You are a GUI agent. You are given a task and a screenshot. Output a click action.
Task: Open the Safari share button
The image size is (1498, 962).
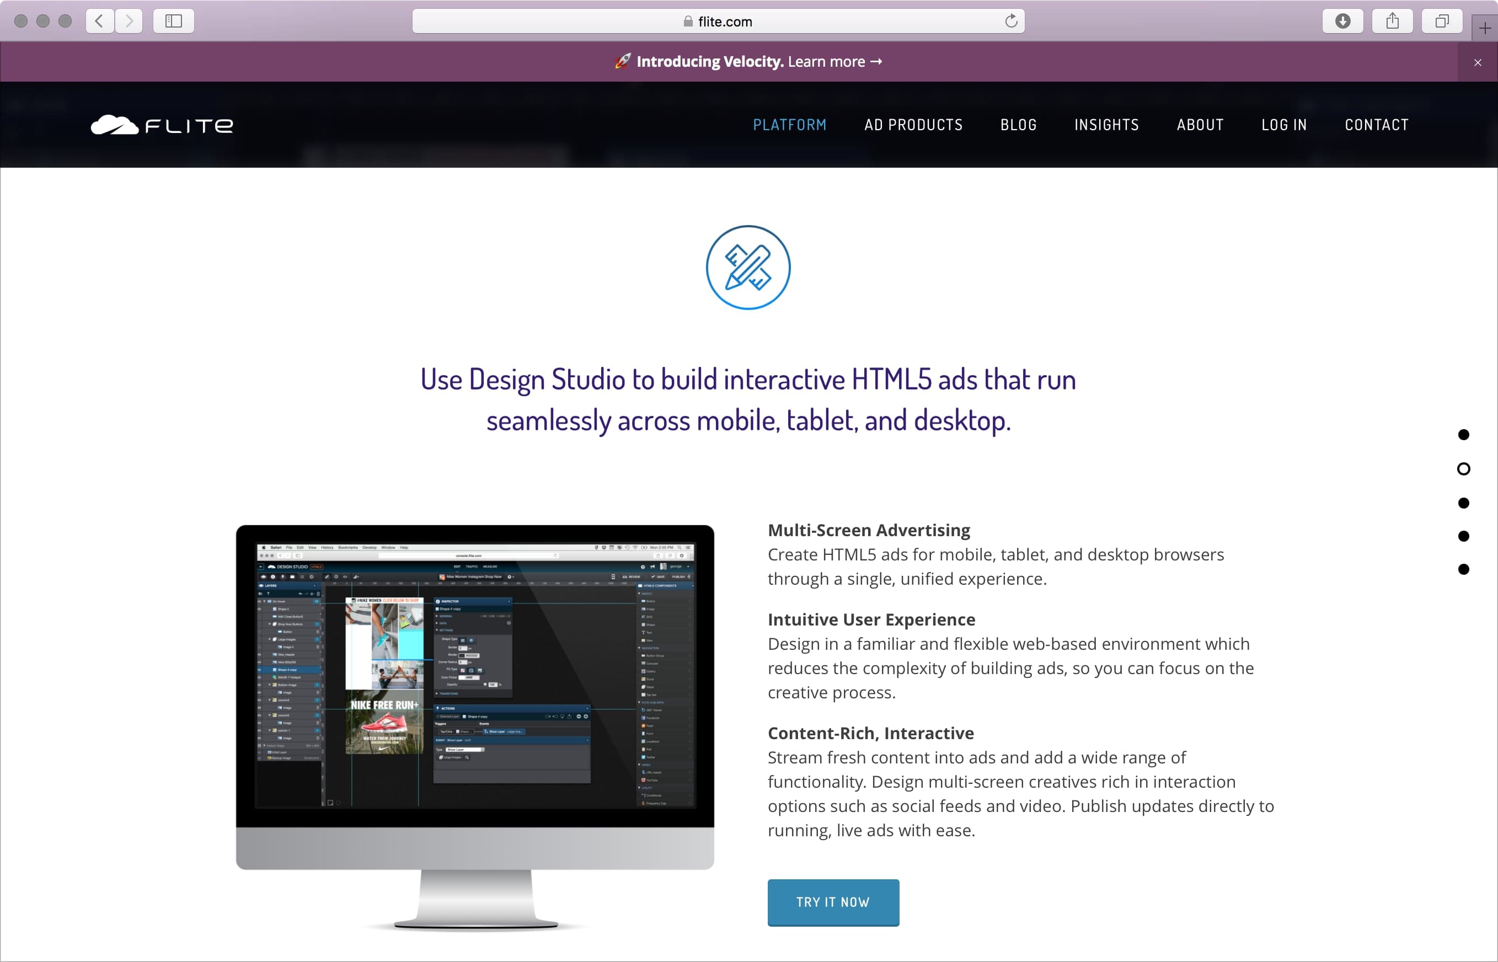(x=1393, y=22)
